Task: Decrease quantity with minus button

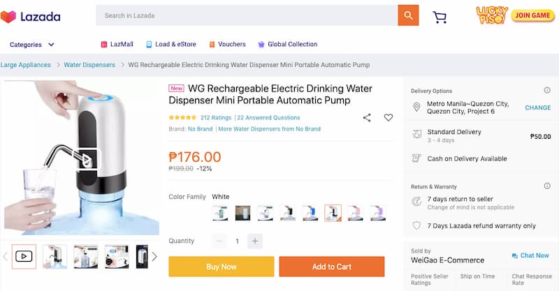Action: 219,241
